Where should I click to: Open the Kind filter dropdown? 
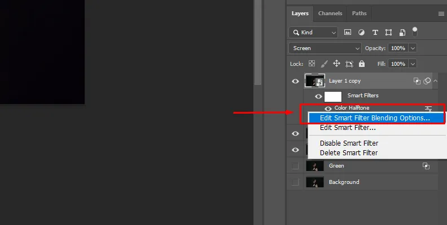(x=314, y=33)
